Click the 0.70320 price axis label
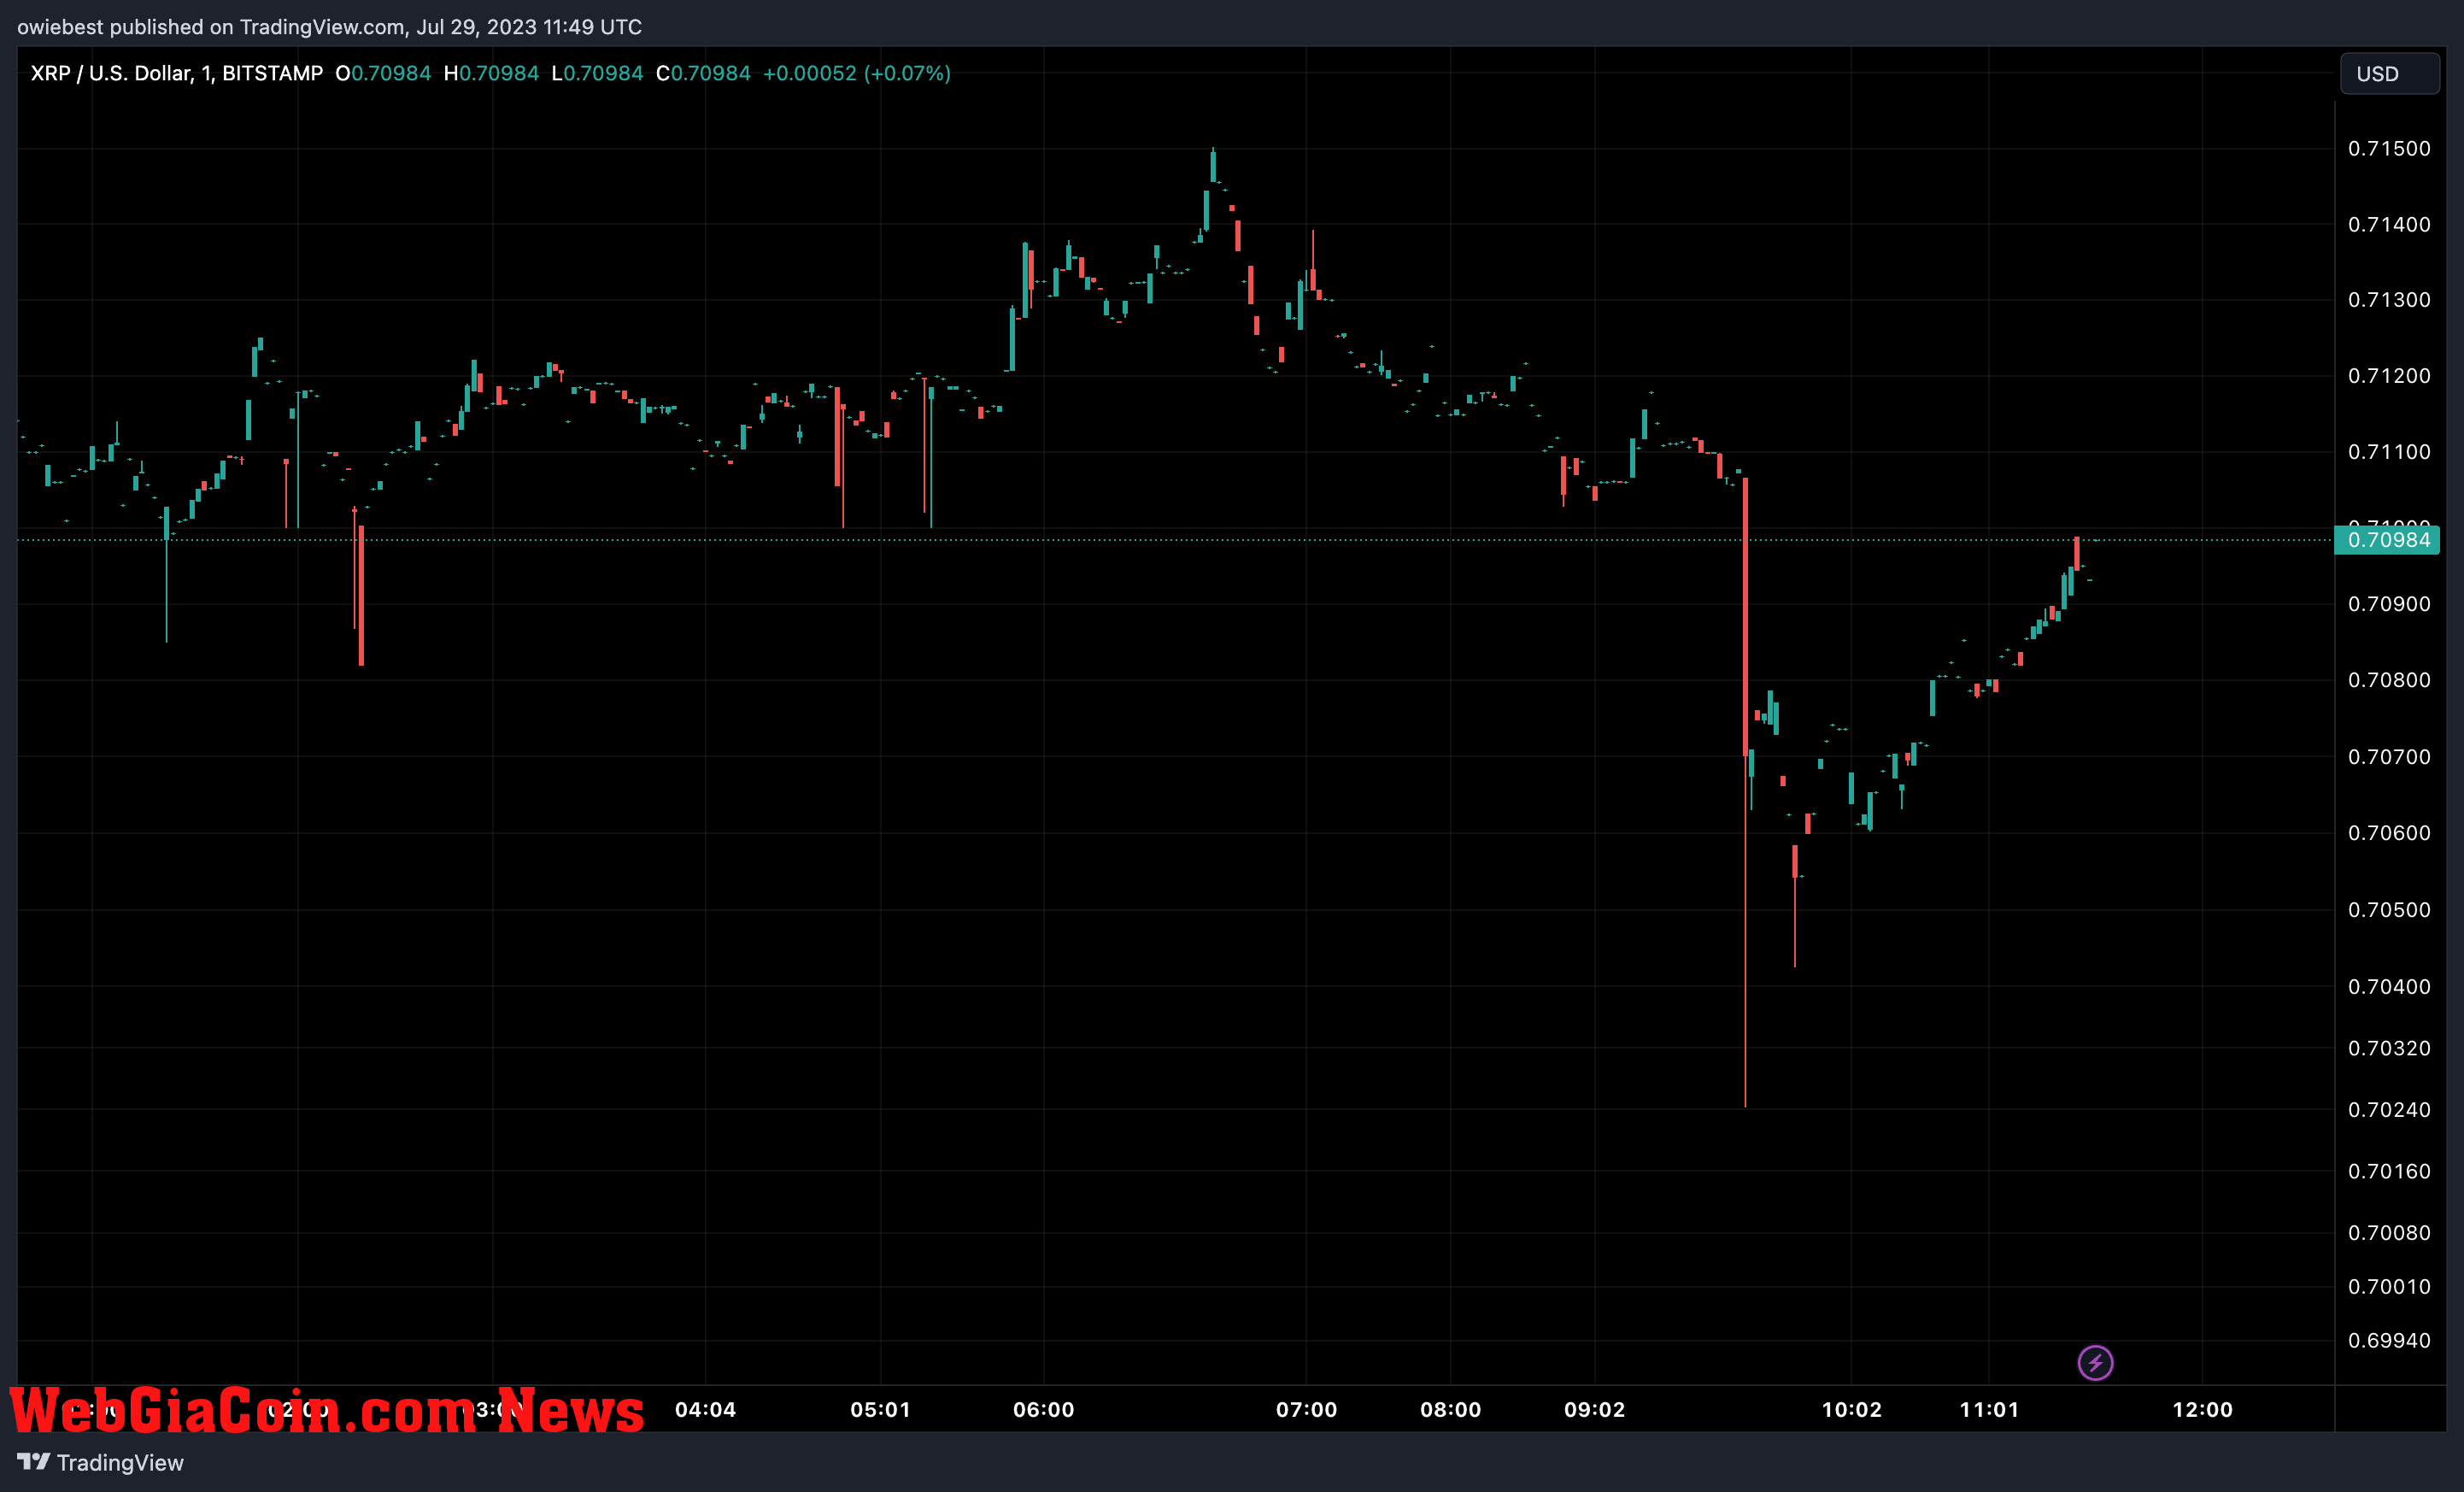This screenshot has width=2464, height=1492. pos(2389,1048)
